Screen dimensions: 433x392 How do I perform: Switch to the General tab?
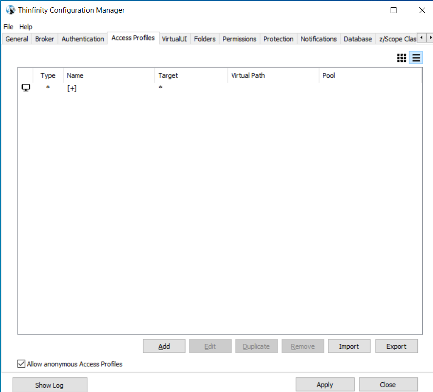[x=17, y=39]
